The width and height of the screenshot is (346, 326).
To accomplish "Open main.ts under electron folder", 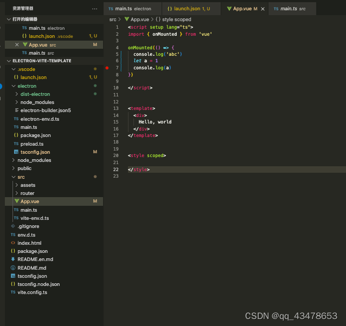I will pyautogui.click(x=54, y=127).
